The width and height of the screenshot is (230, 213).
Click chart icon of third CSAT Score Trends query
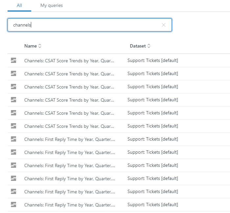[x=13, y=87]
